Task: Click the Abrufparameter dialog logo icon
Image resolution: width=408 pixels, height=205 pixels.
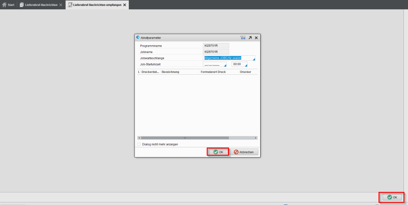Action: [x=138, y=38]
